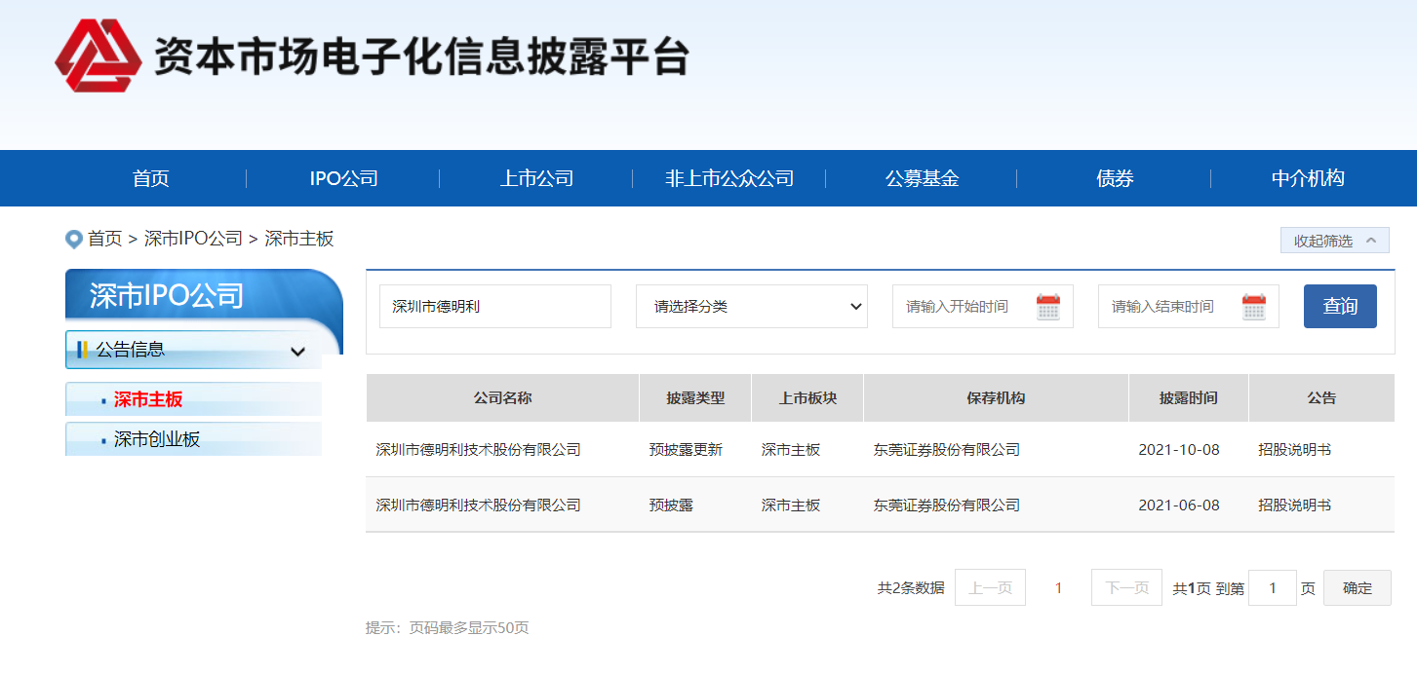Image resolution: width=1417 pixels, height=674 pixels.
Task: Open 招股说明书 dated 2021-10-08
Action: (1294, 450)
